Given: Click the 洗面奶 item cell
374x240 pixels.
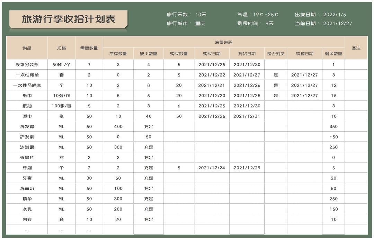Looking at the screenshot, I should [27, 188].
